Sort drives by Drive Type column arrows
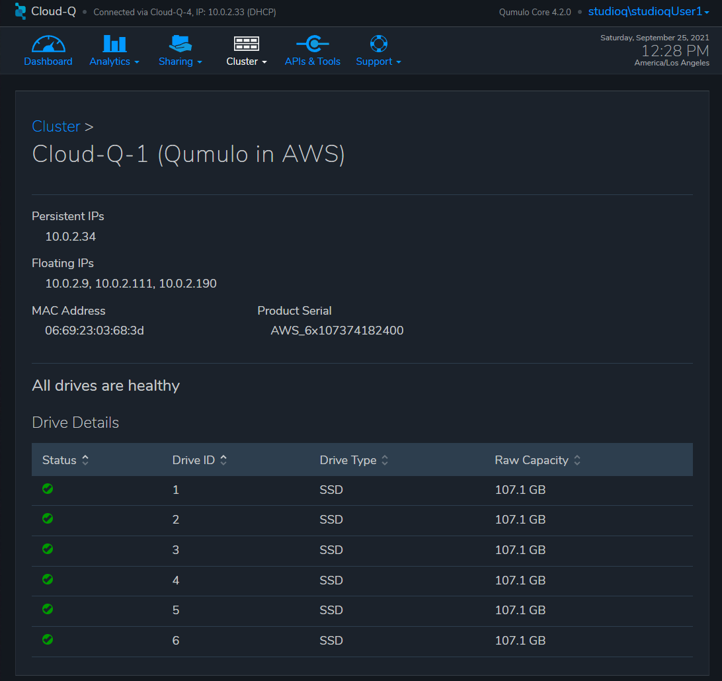This screenshot has width=722, height=681. [385, 460]
